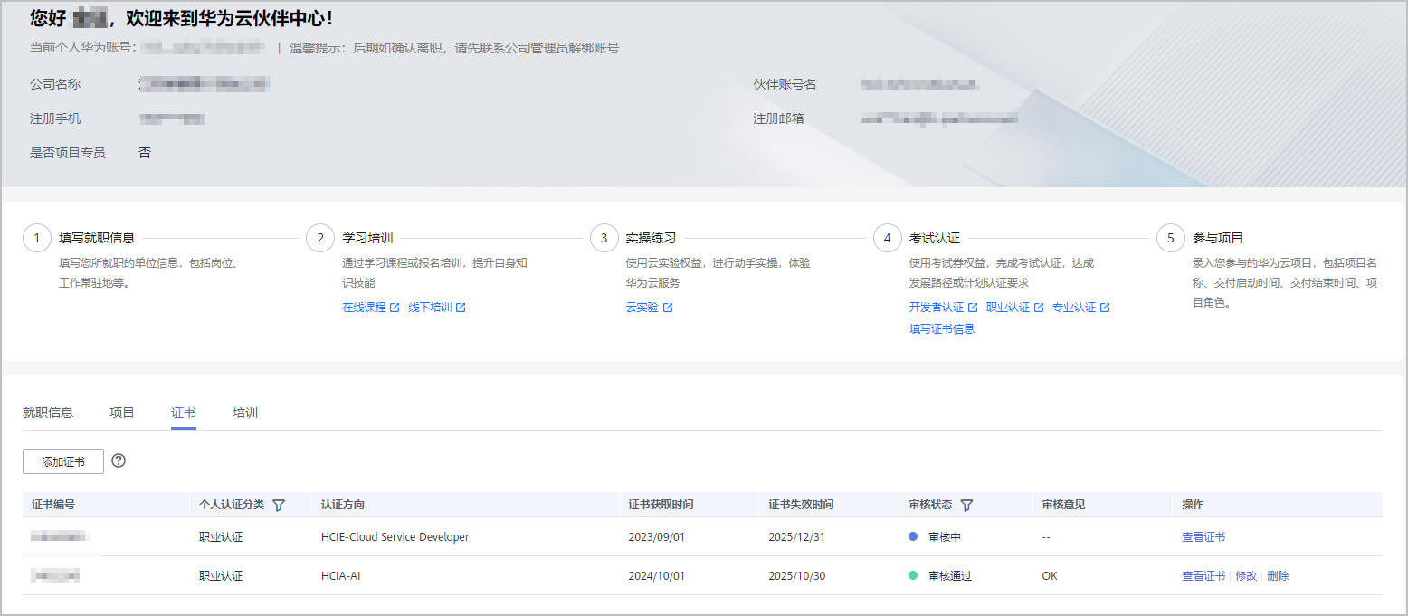This screenshot has height=616, width=1408.
Task: Click external-link icon next to 线下培训
Action: tap(461, 308)
